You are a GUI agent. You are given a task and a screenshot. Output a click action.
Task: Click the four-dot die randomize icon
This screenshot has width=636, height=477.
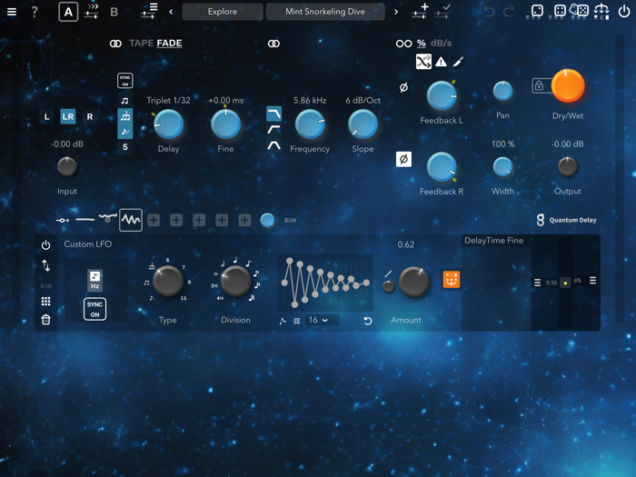(x=560, y=11)
